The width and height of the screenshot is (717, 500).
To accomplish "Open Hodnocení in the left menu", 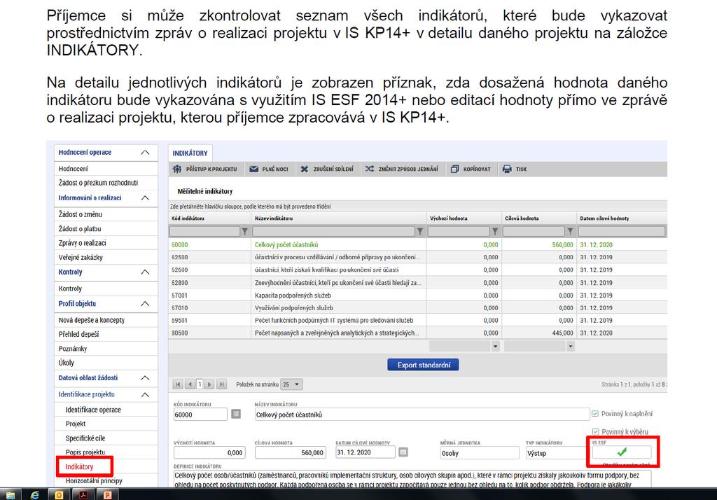I will tap(73, 168).
